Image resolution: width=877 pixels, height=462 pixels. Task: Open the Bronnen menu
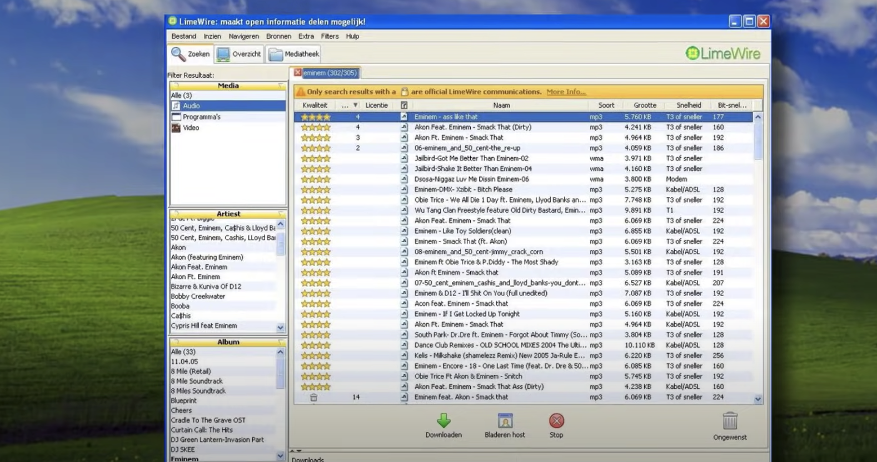pos(278,36)
